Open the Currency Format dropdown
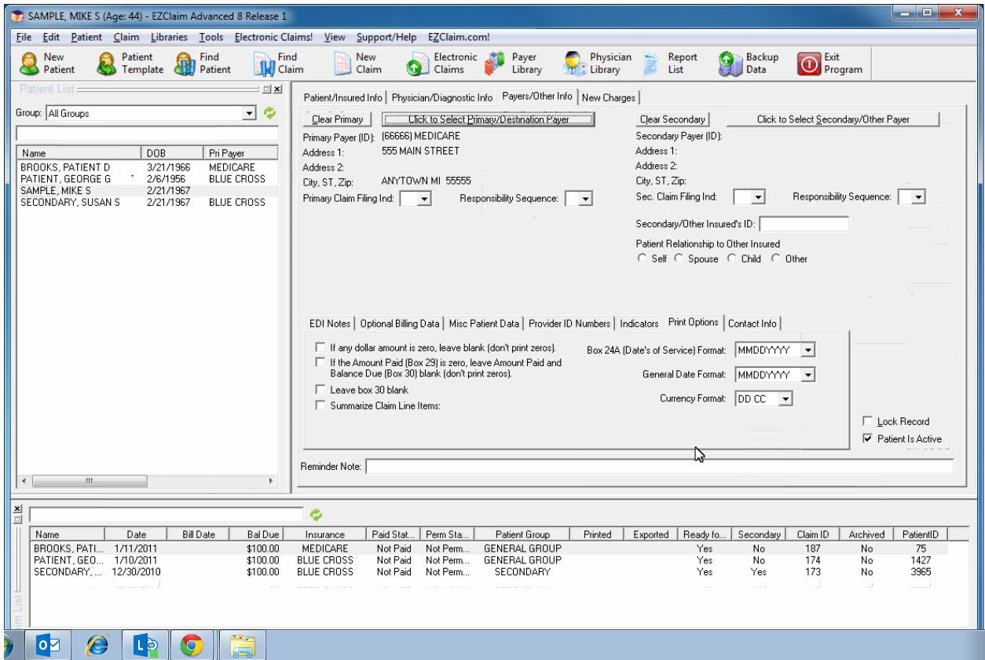The width and height of the screenshot is (985, 660). tap(786, 398)
